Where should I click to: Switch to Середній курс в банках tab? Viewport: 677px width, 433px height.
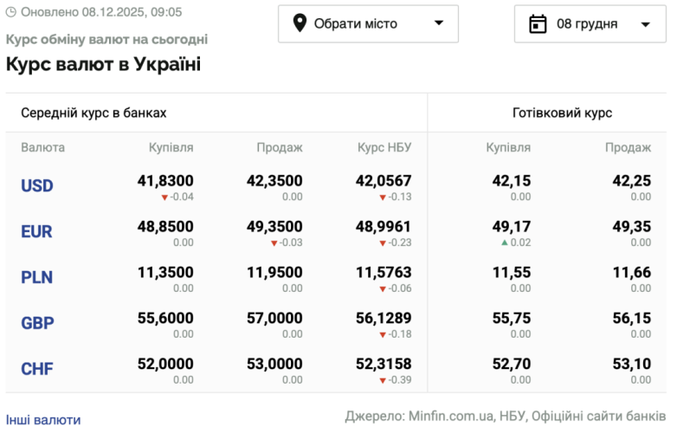coord(93,113)
